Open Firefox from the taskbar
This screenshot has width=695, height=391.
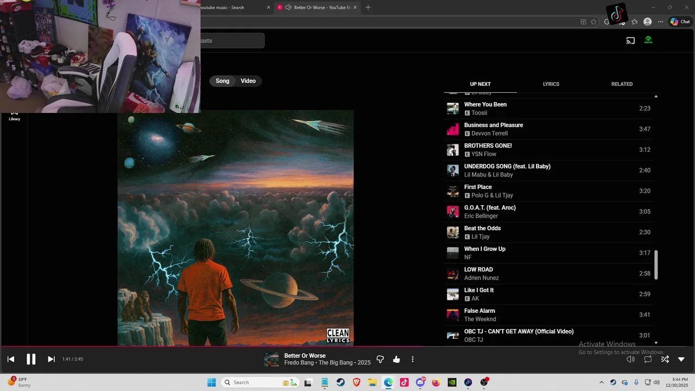coord(436,382)
